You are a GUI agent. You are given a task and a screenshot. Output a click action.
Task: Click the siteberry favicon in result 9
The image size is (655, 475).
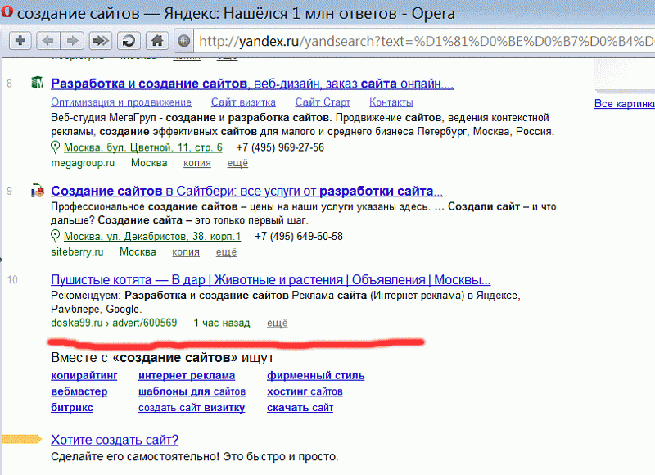(x=38, y=191)
